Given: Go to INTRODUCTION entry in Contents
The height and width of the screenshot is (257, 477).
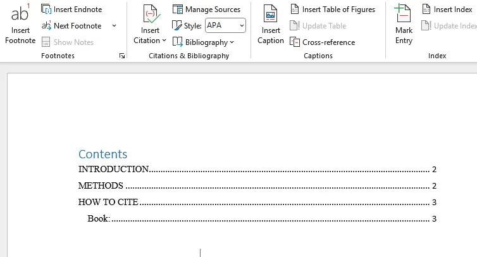Looking at the screenshot, I should coord(114,170).
